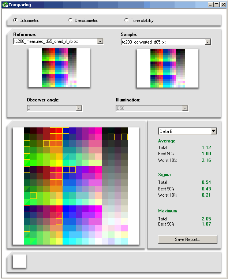This screenshot has width=228, height=279.
Task: Click the Average Best 90% value 1.00
Action: point(206,154)
